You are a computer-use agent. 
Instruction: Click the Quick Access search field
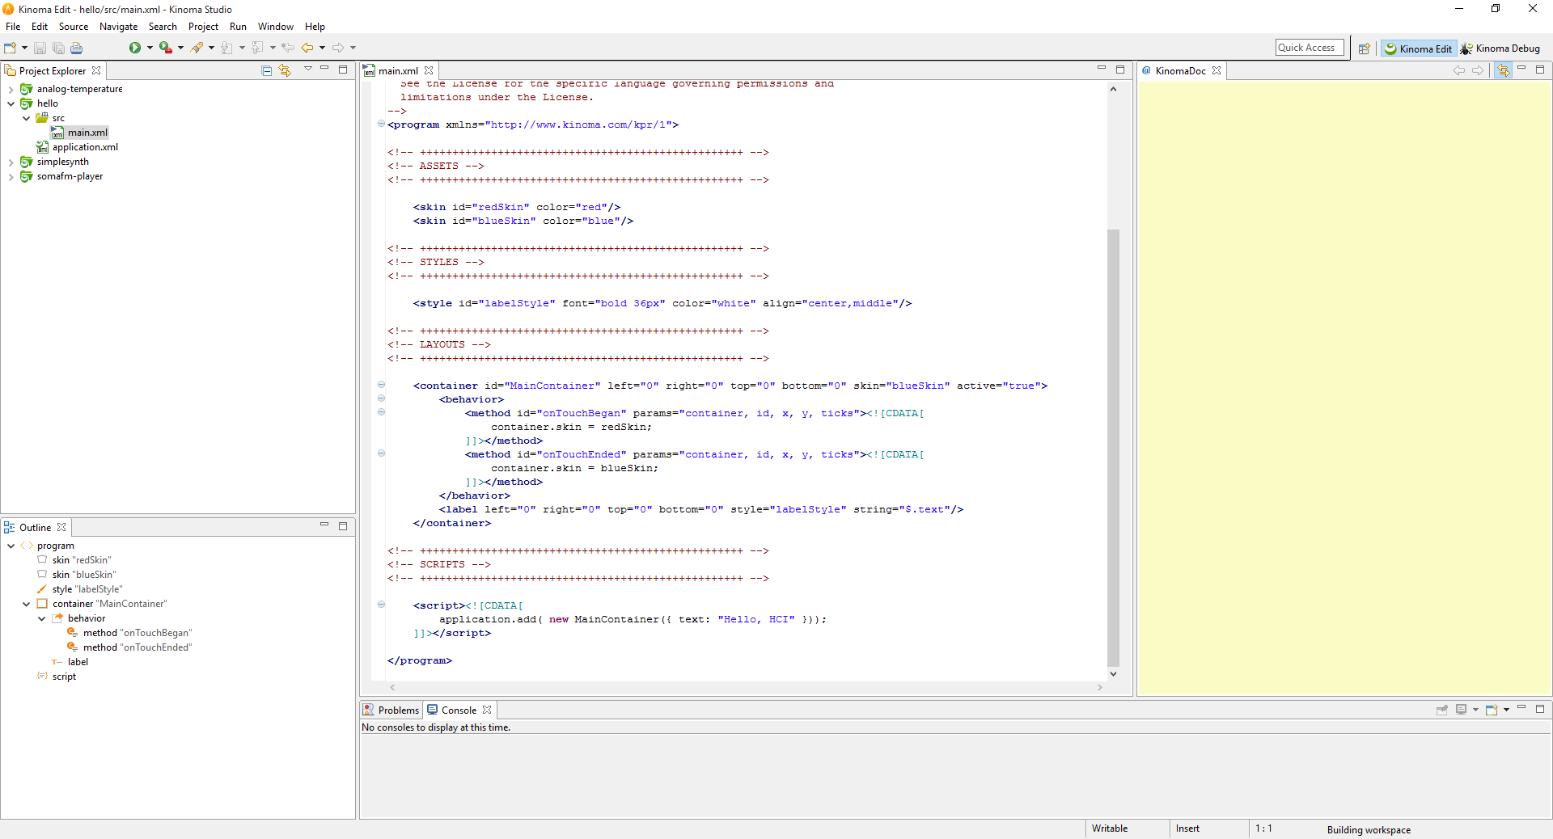1309,48
